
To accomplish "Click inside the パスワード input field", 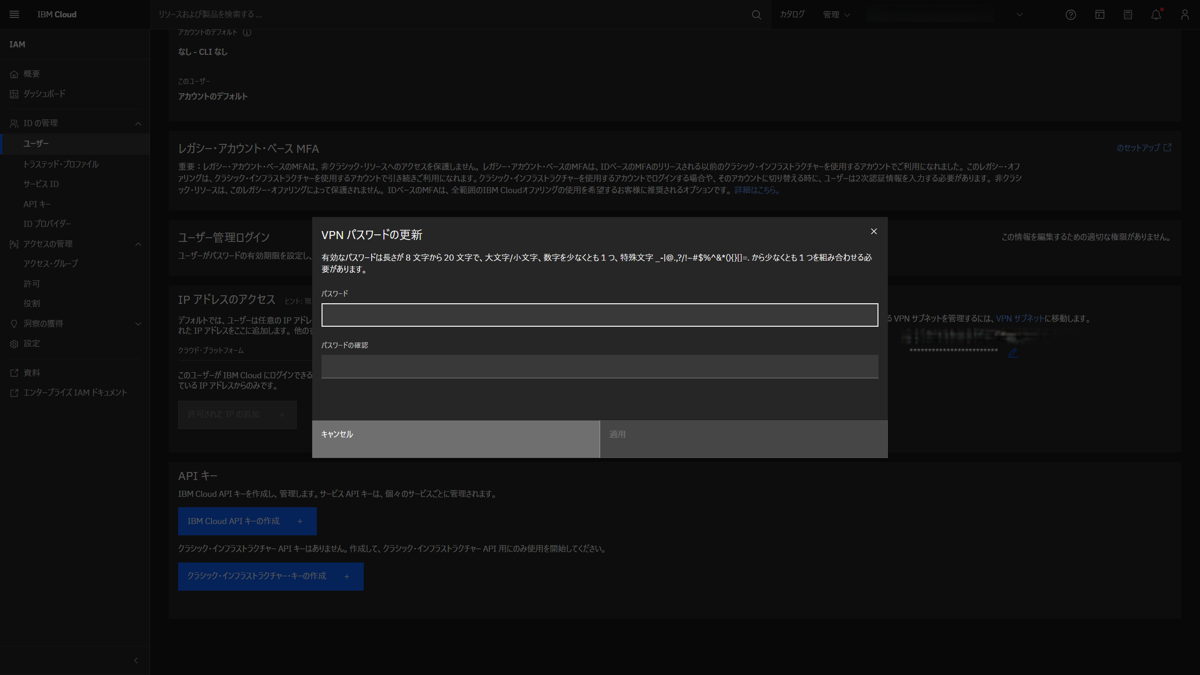I will (599, 315).
